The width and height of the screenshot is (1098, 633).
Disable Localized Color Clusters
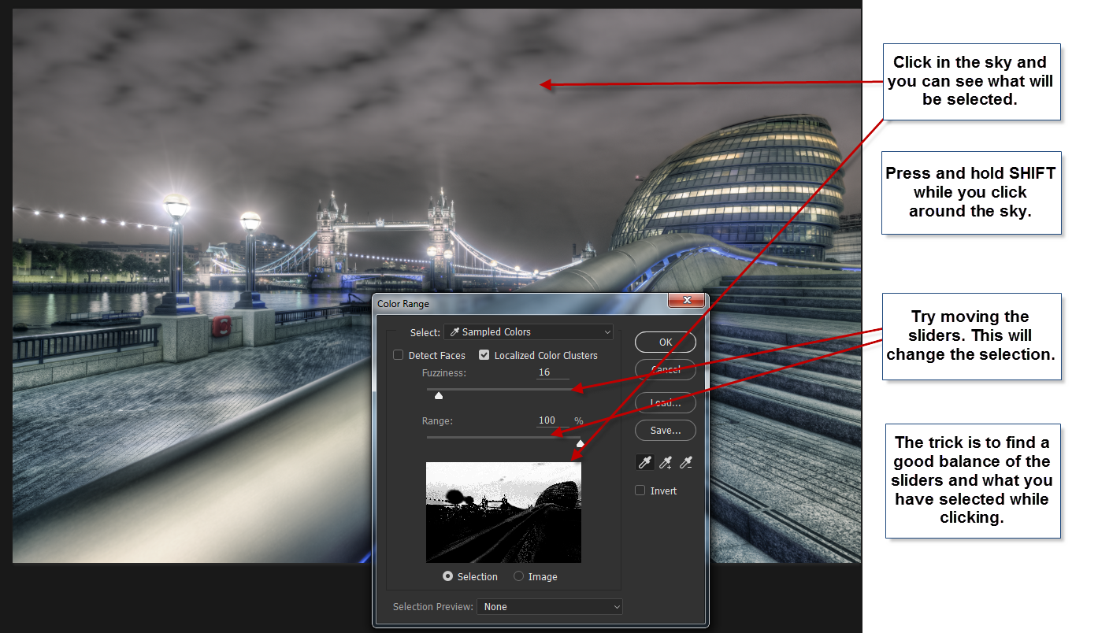coord(484,354)
